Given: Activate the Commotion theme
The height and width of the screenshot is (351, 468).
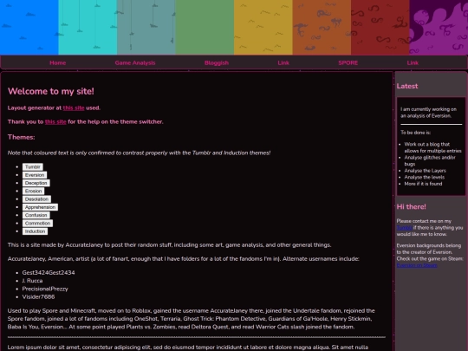Looking at the screenshot, I should [37, 224].
